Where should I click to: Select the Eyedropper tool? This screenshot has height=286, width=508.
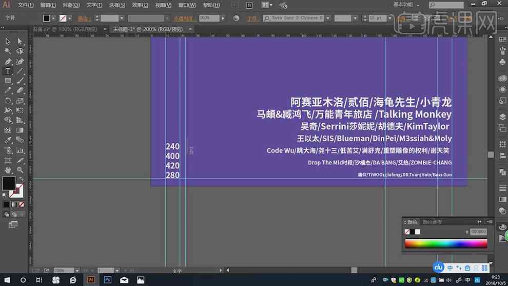tap(8, 140)
